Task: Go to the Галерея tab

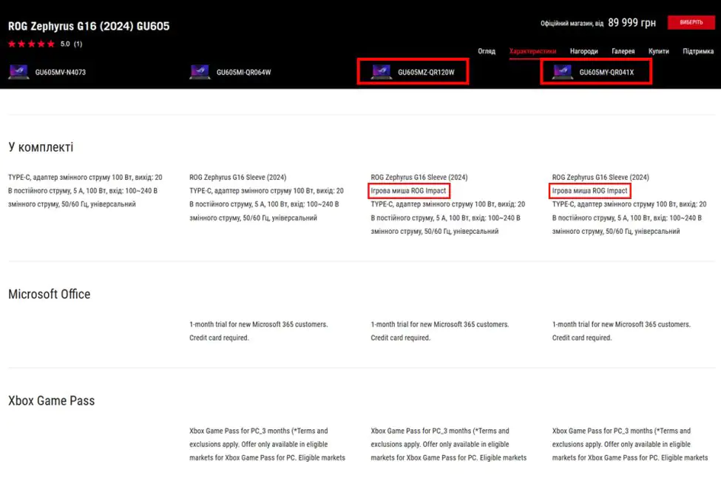Action: click(x=623, y=51)
